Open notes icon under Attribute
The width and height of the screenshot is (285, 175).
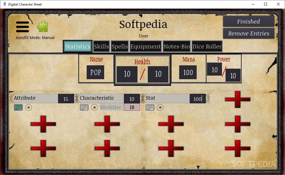click(x=18, y=107)
